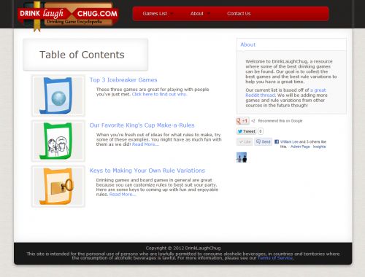Open the Top 3 Icebreaker Games link
This screenshot has width=365, height=277.
[x=123, y=79]
